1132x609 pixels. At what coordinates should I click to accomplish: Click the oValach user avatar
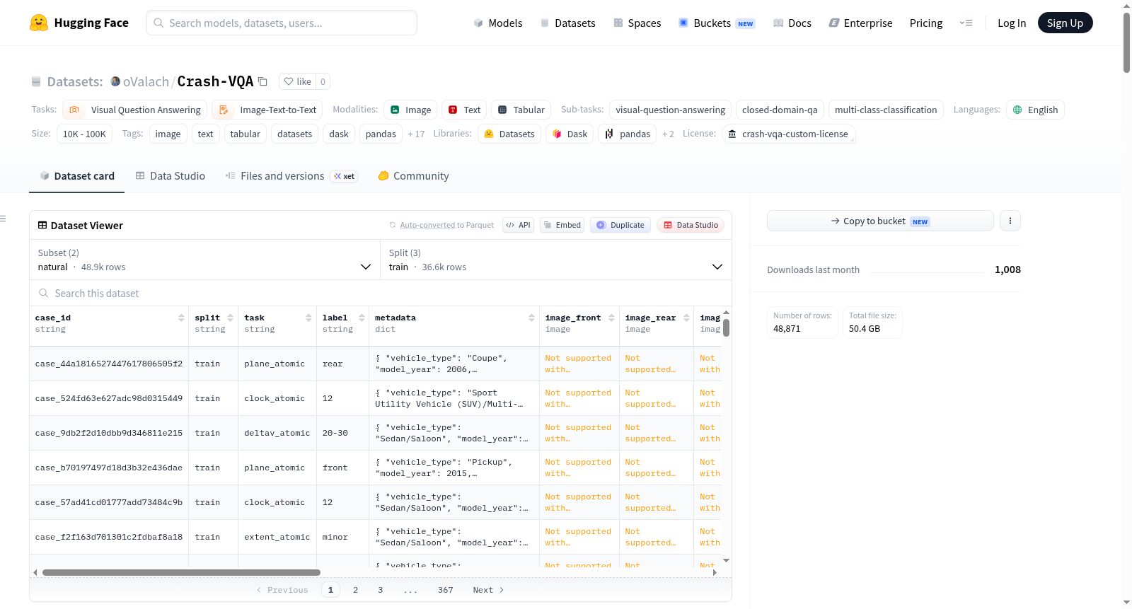115,81
